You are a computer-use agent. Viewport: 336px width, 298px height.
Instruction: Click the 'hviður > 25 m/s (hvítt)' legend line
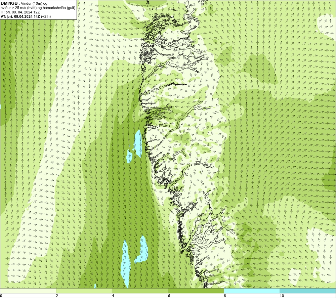pyautogui.click(x=38, y=8)
